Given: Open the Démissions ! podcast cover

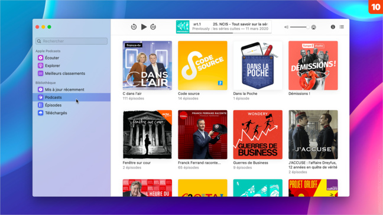Looking at the screenshot, I should click(313, 65).
